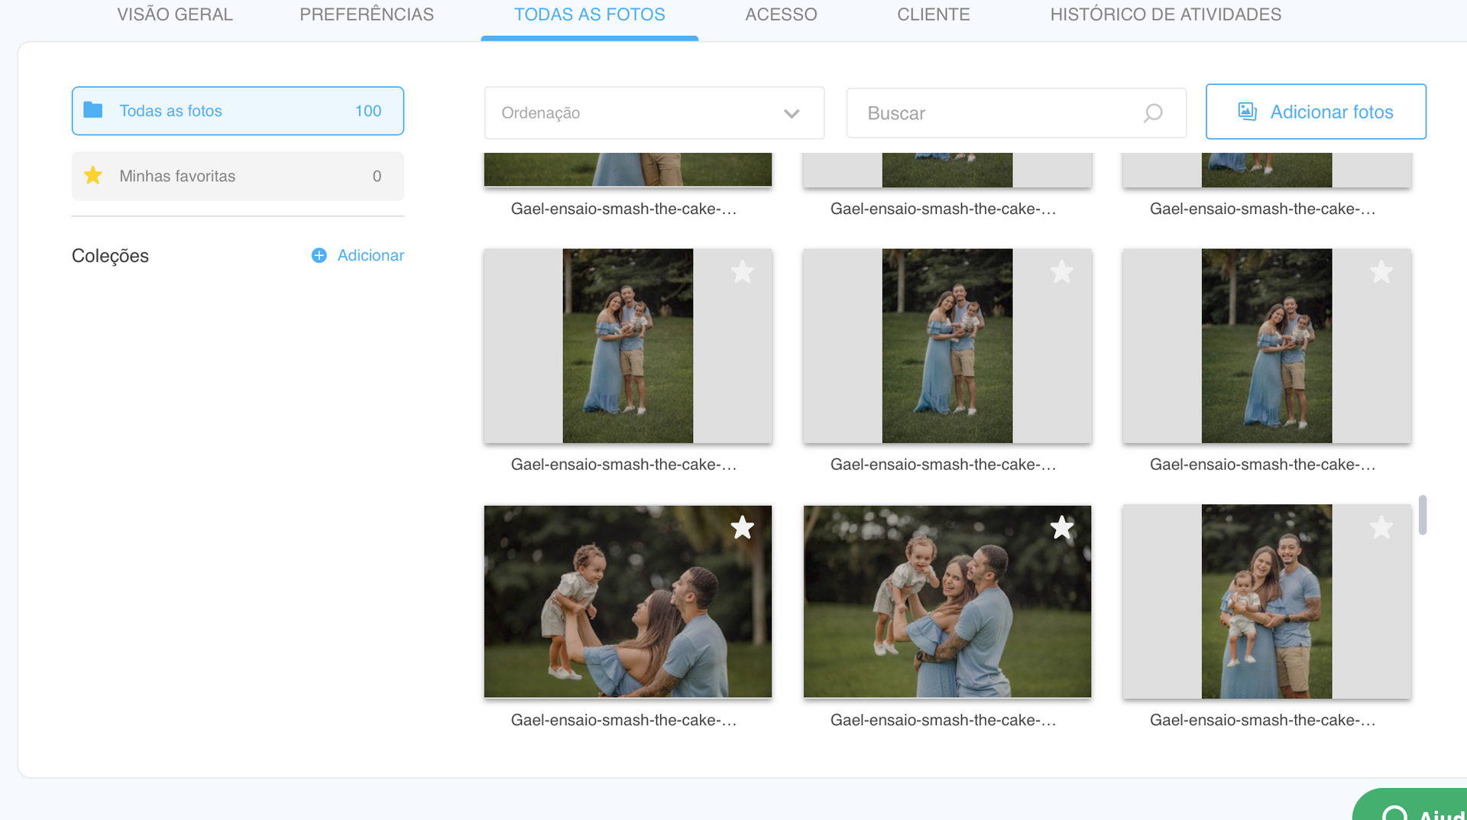Screen dimensions: 1467x820
Task: Star the middle-row center portrait photo
Action: (x=1061, y=272)
